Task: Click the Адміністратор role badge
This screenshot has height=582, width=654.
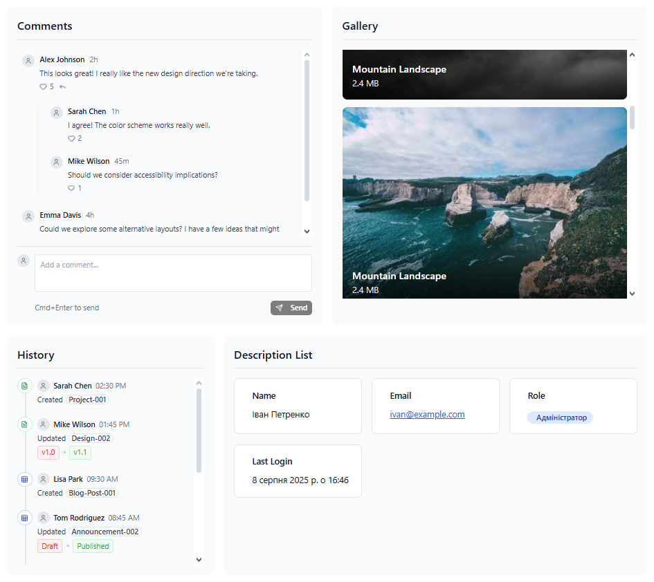Action: point(560,417)
